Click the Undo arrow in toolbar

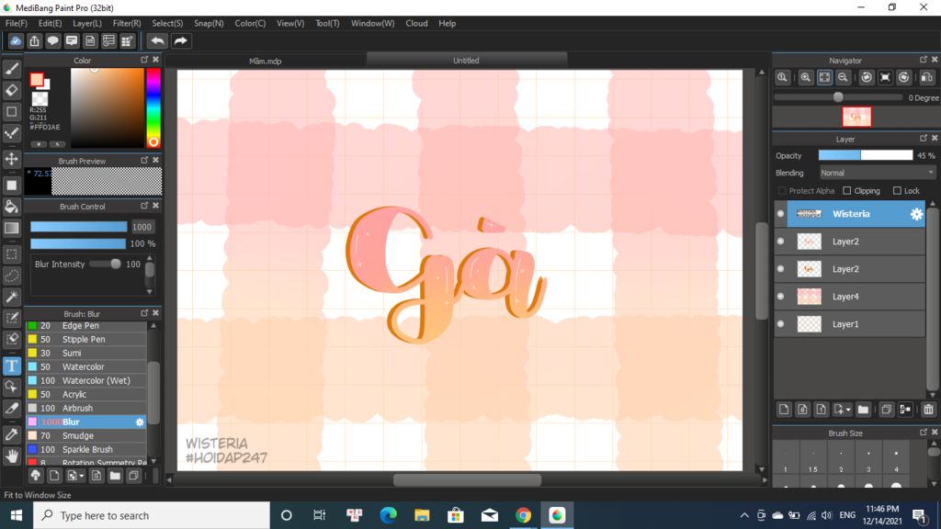point(157,40)
